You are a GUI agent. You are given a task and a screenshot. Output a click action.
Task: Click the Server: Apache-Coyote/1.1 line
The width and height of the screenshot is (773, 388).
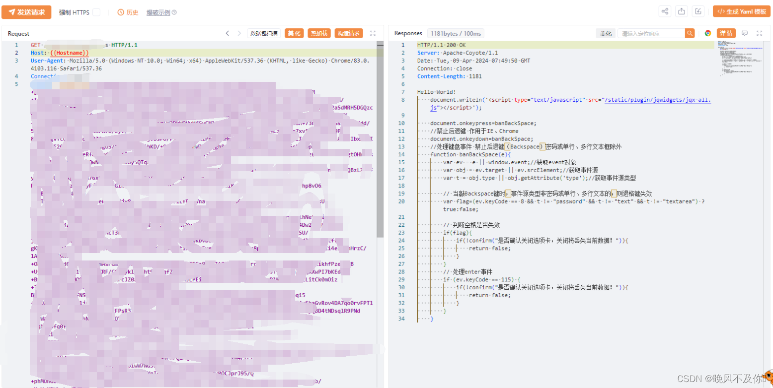(458, 53)
